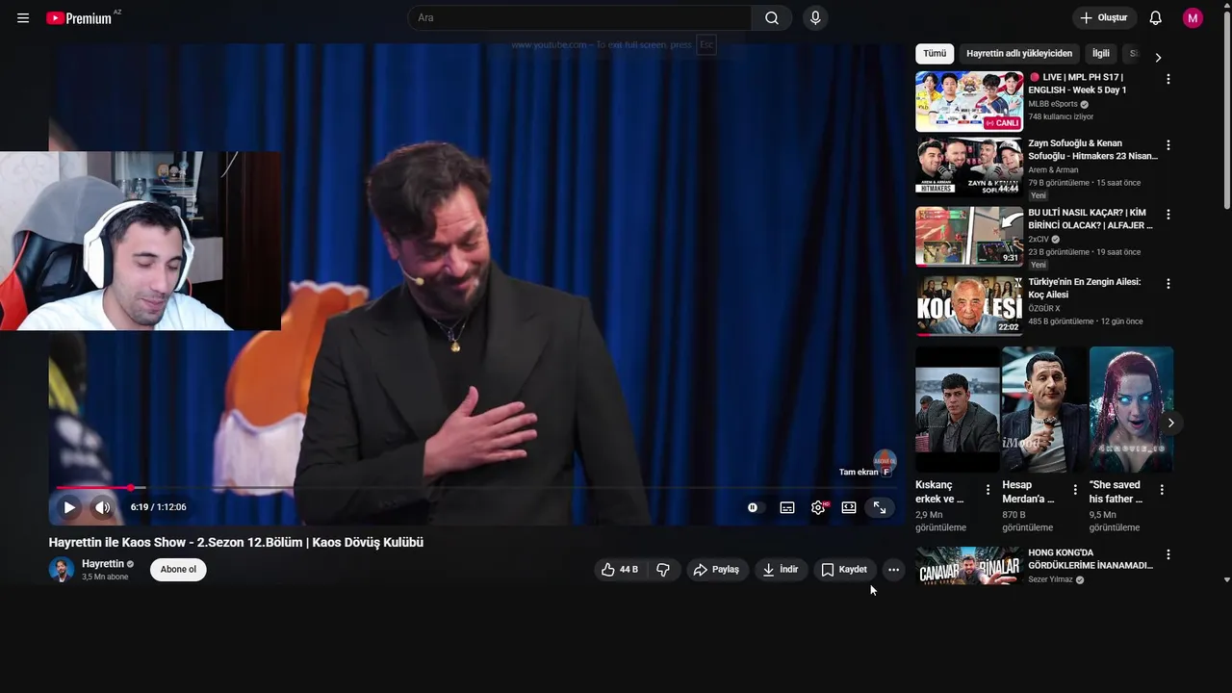Image resolution: width=1232 pixels, height=693 pixels.
Task: Click the Arem & Arman channel name
Action: pos(1053,170)
